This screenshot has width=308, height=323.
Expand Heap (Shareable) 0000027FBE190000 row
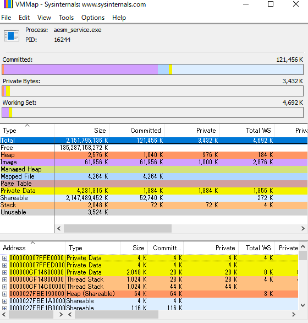click(x=4, y=294)
